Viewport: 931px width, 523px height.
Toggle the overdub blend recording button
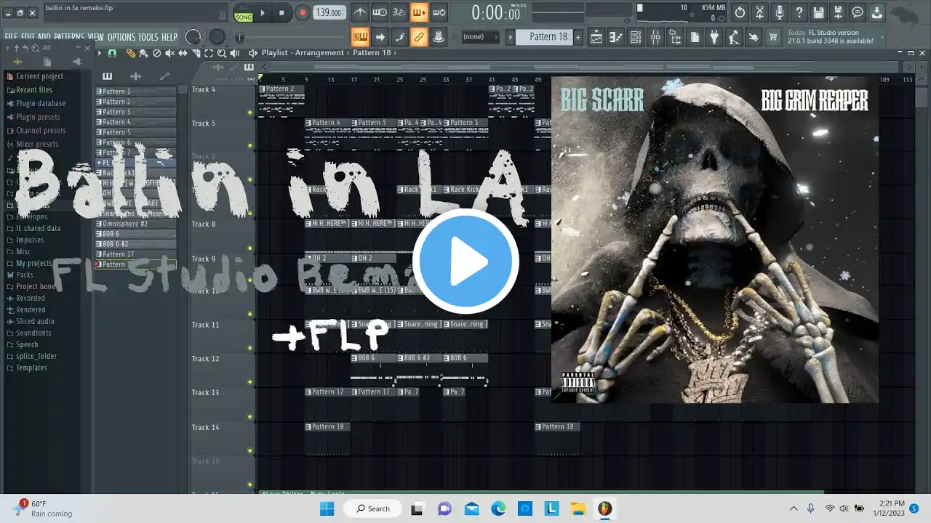point(419,12)
